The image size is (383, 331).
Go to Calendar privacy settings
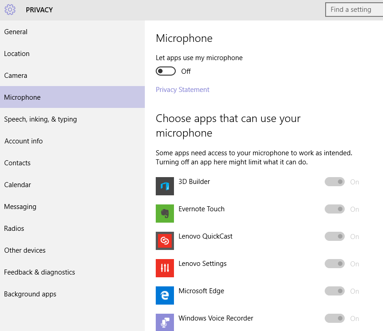(x=72, y=185)
